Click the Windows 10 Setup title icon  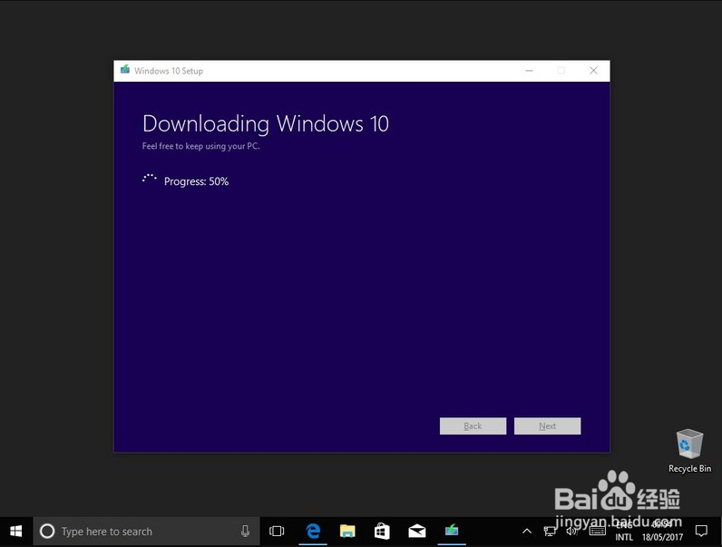click(125, 70)
